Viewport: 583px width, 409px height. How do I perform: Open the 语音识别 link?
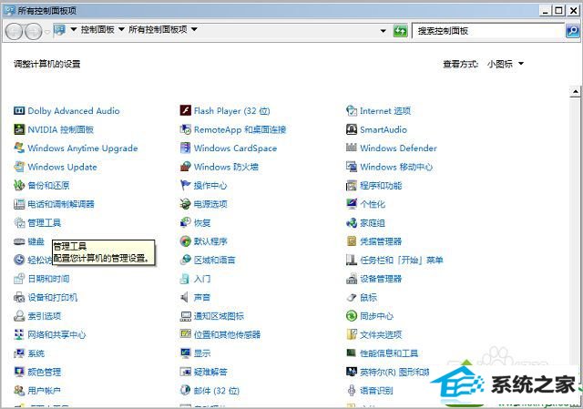376,391
